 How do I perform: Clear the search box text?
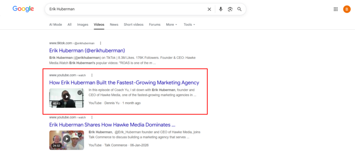point(209,9)
